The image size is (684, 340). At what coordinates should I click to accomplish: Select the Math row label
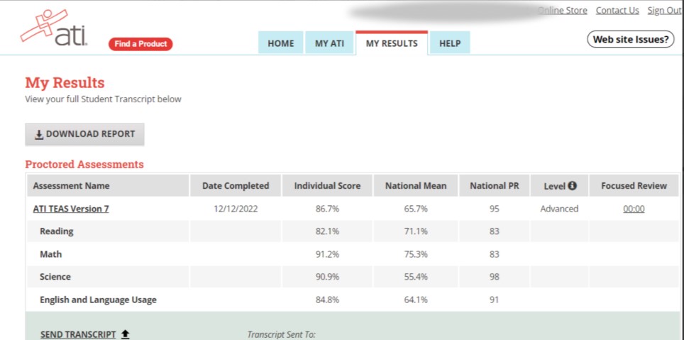point(50,254)
